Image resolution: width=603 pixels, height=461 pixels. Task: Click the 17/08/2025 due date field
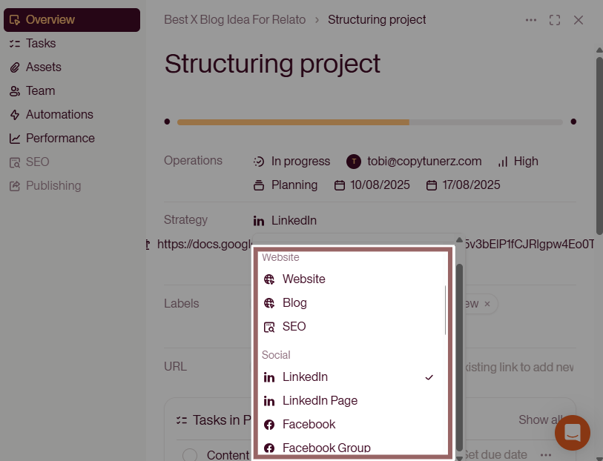pos(464,185)
